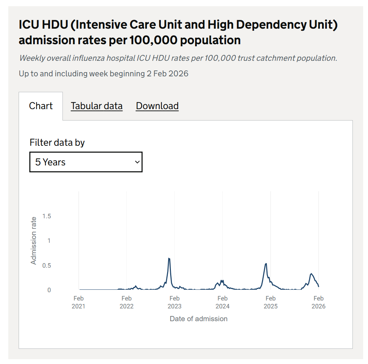
Task: Click the 0.5 y-axis tick label
Action: 47,266
